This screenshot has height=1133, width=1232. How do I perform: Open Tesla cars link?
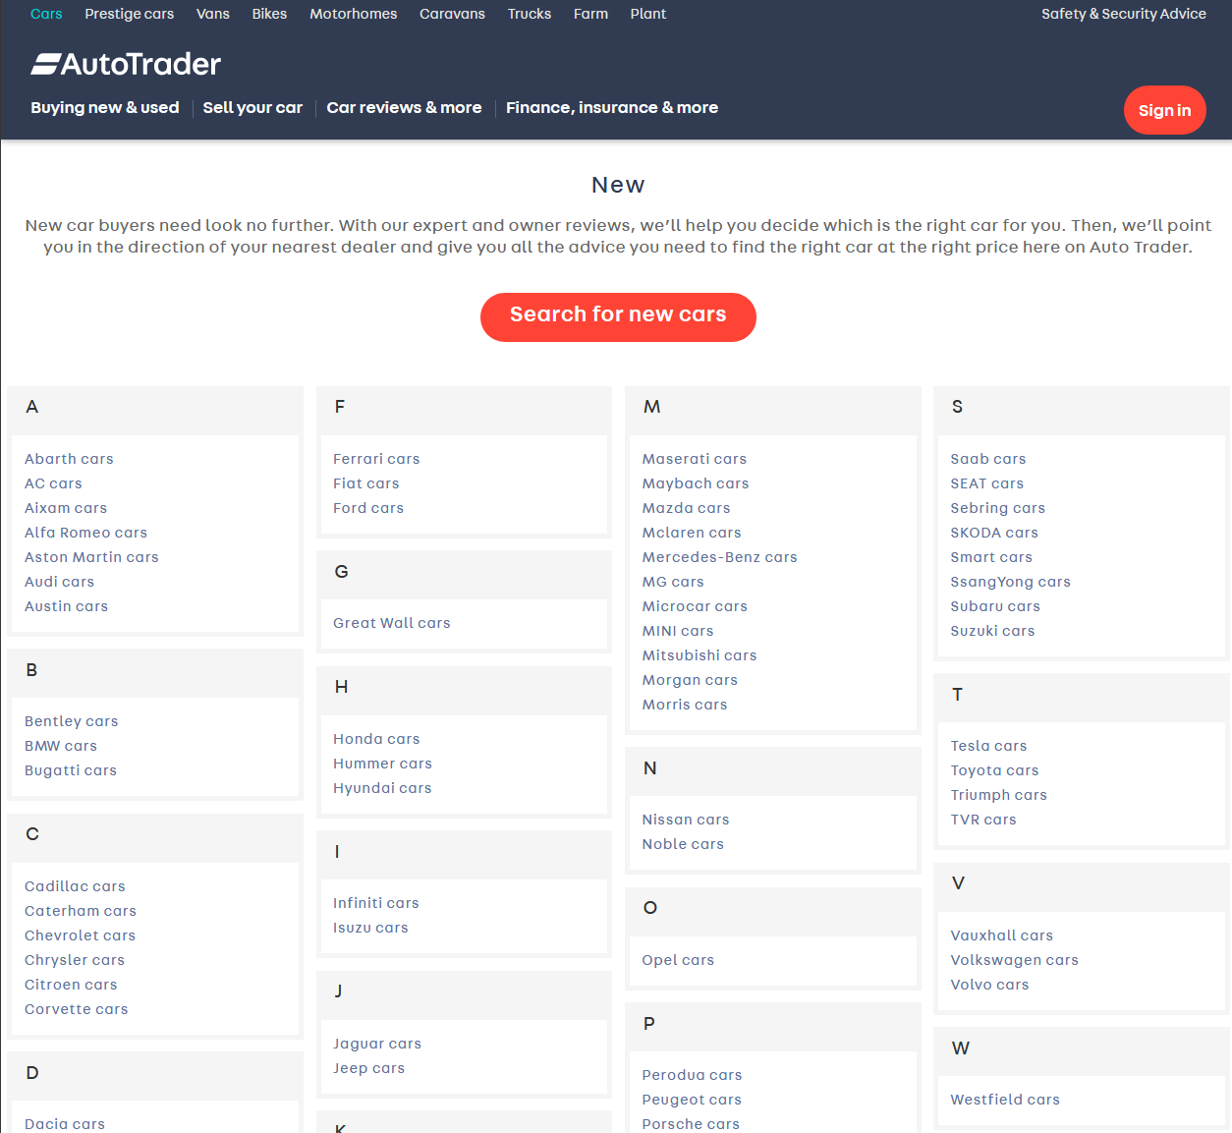tap(988, 746)
